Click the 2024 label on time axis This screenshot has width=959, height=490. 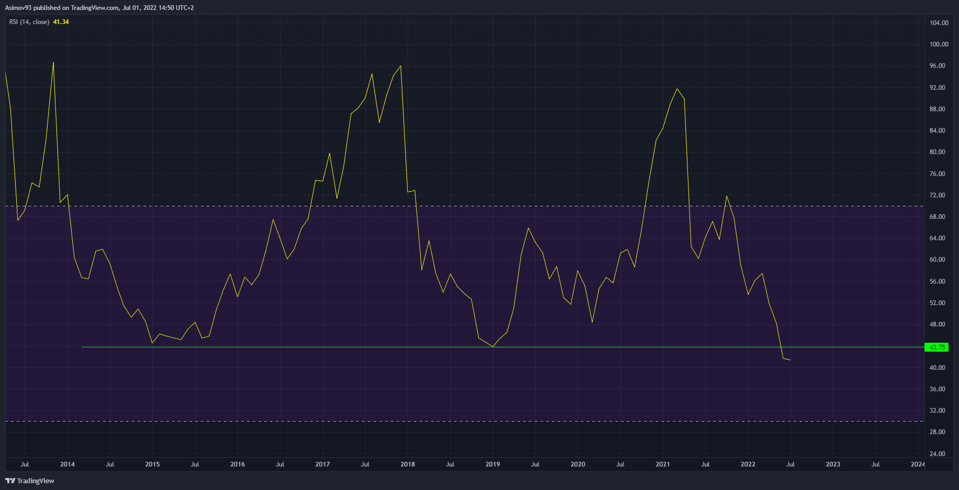(917, 464)
